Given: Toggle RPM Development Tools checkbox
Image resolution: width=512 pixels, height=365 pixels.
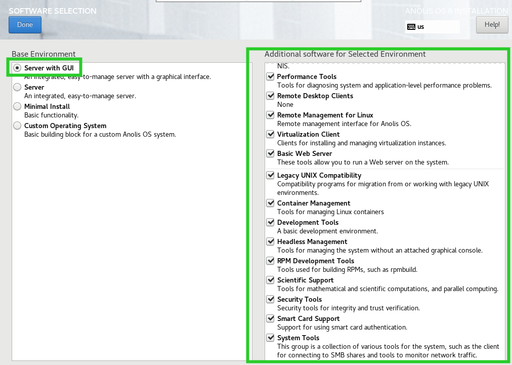Looking at the screenshot, I should coord(271,261).
